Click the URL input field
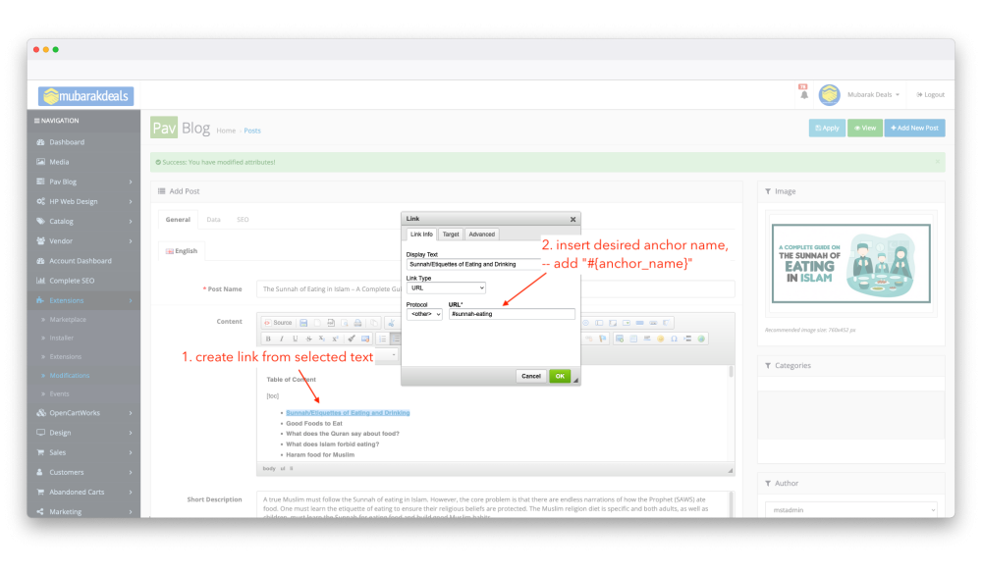The width and height of the screenshot is (982, 574). [x=511, y=314]
